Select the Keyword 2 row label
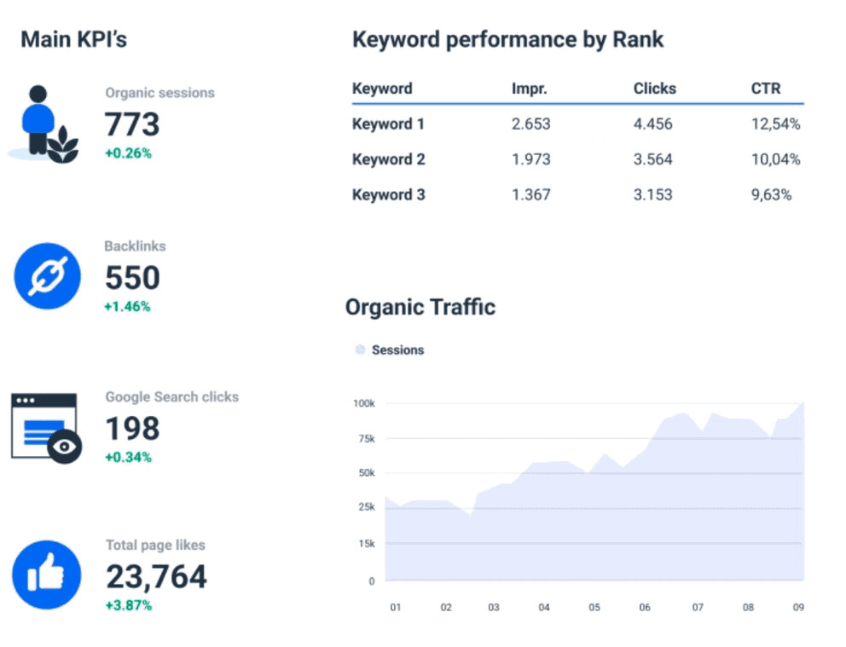Screen dimensions: 846x647 tap(389, 159)
